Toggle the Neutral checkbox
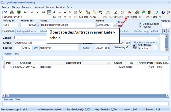This screenshot has height=112, width=171. pyautogui.click(x=141, y=26)
